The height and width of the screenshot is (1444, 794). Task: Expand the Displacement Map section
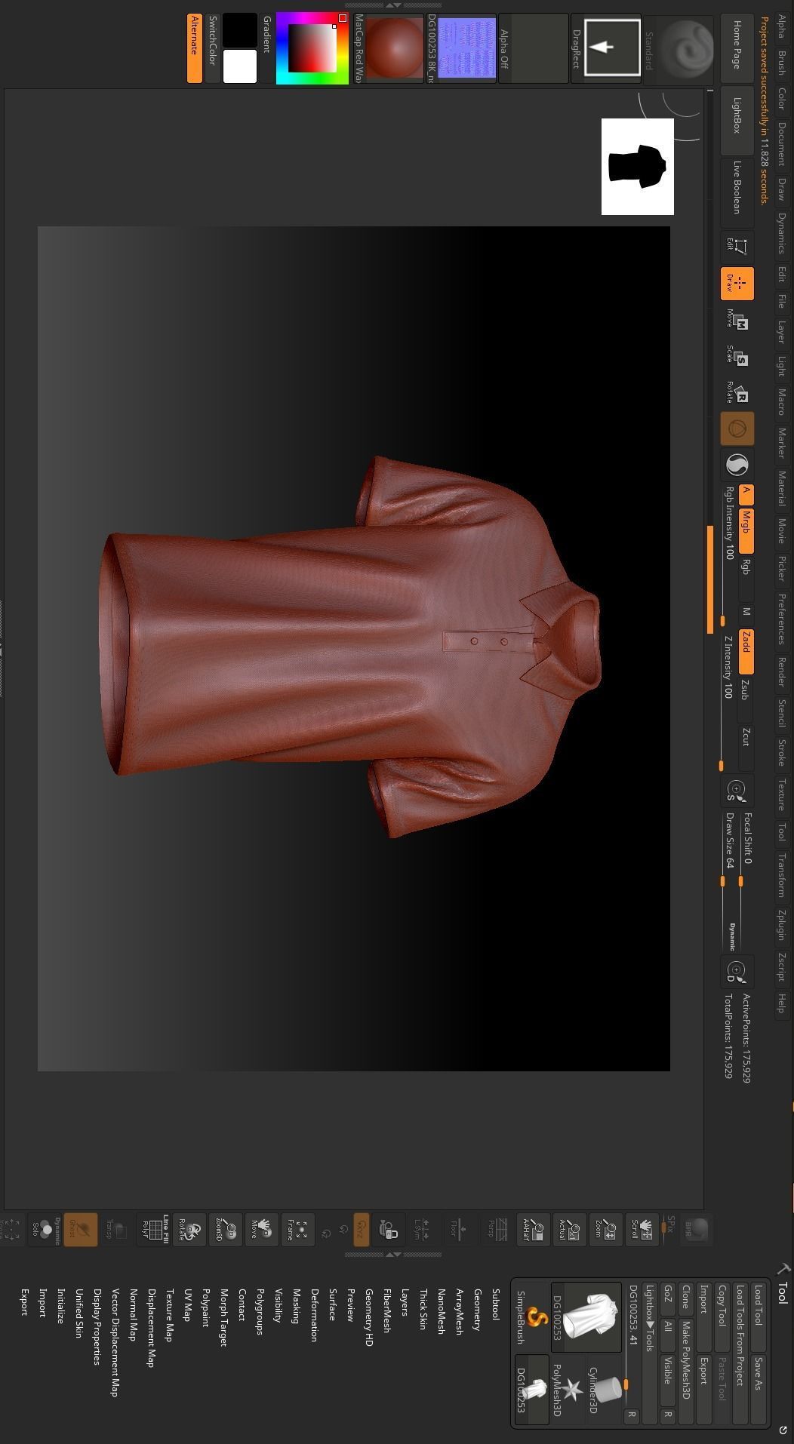(x=151, y=1327)
